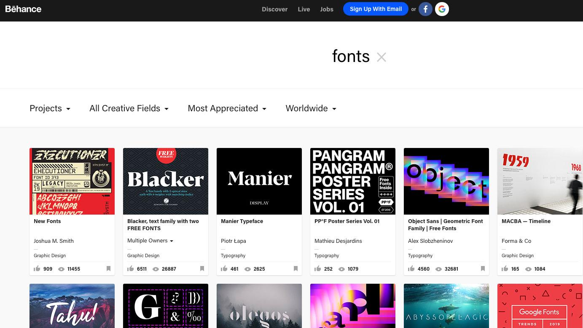Viewport: 583px width, 328px height.
Task: Save Manier Typeface with bookmark icon
Action: pyautogui.click(x=296, y=269)
